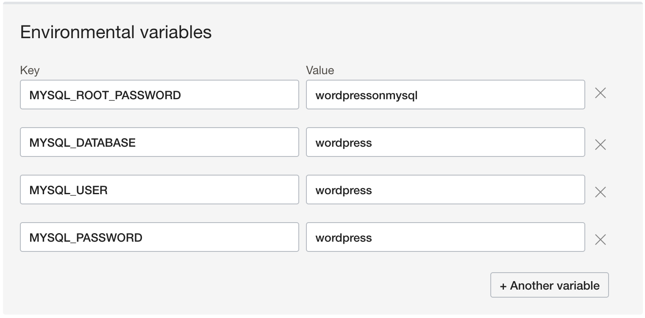Screen dimensions: 645x318
Task: Focus the MYSQL_USER key field
Action: [x=159, y=190]
